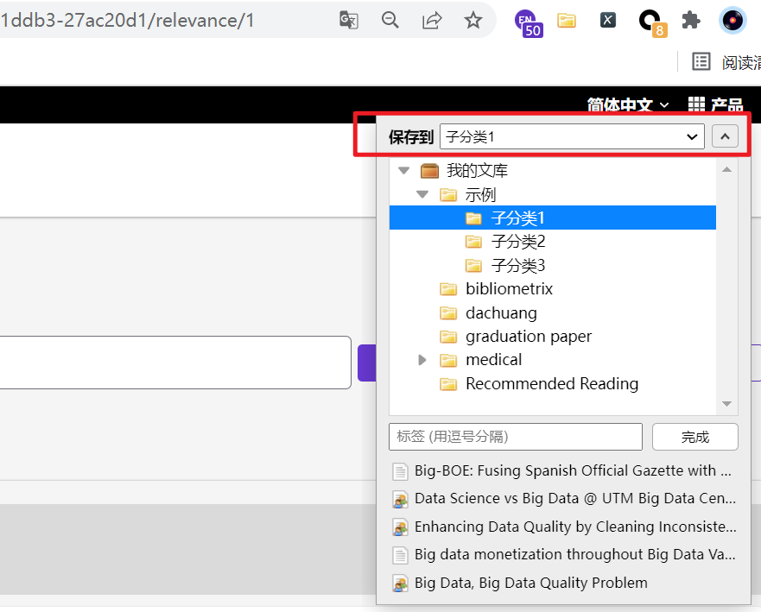Bookmark this page with the star icon
Viewport: 761px width, 612px height.
pyautogui.click(x=472, y=21)
